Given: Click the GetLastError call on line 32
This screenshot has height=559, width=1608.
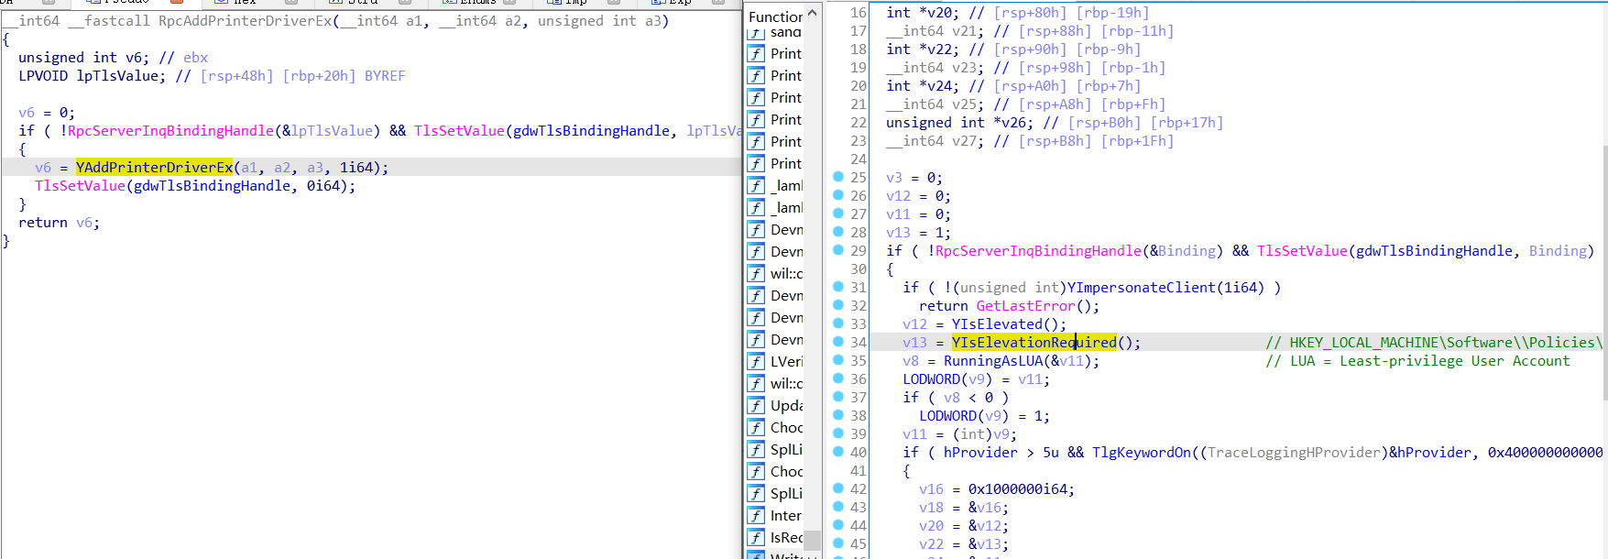Looking at the screenshot, I should click(x=1025, y=306).
